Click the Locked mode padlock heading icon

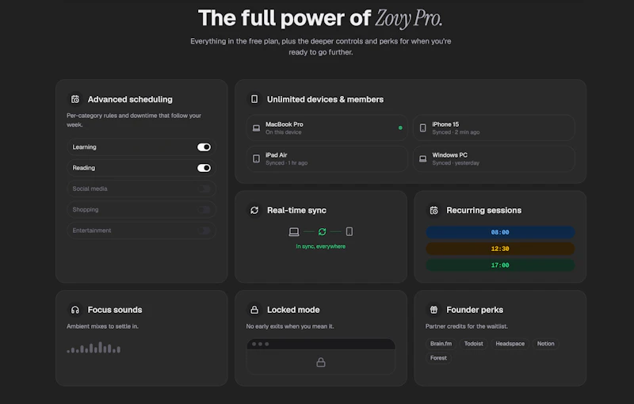(x=254, y=310)
